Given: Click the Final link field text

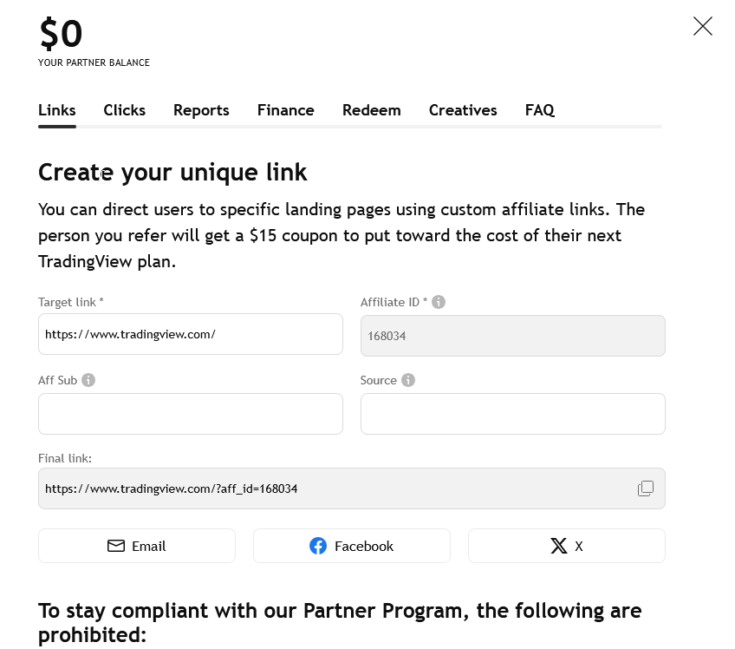Looking at the screenshot, I should point(171,488).
